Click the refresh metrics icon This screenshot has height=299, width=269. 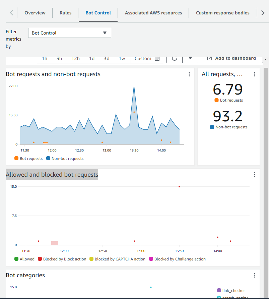point(174,58)
